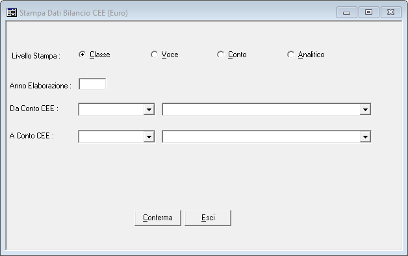Open the A Conto CEE code dropdown arrow

[149, 137]
